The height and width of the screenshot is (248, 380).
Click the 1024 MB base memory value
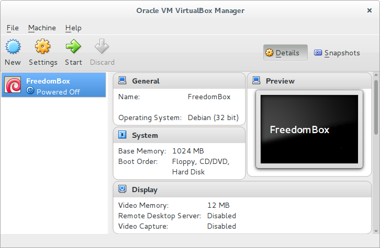pos(188,151)
